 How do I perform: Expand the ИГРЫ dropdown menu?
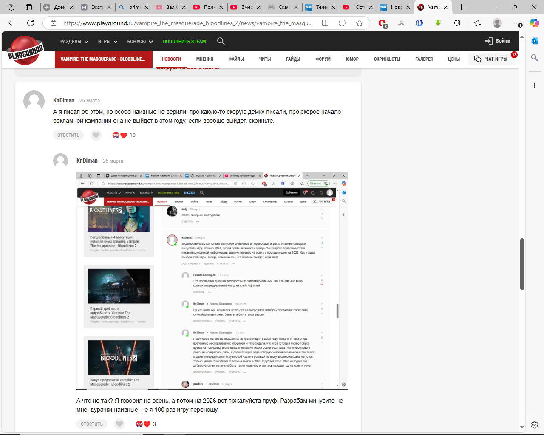tap(108, 42)
